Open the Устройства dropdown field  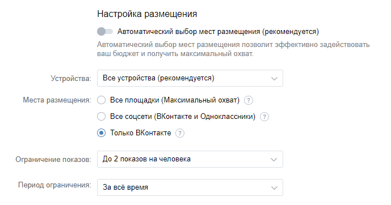190,78
